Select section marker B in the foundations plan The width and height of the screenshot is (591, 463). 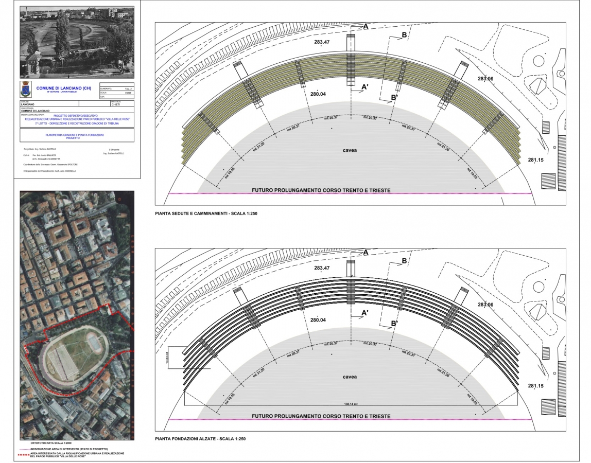(404, 261)
